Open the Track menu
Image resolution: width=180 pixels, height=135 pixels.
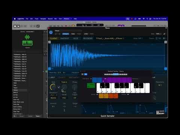[x=36, y=19]
